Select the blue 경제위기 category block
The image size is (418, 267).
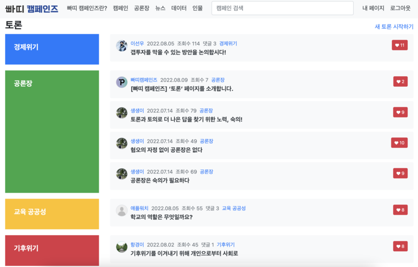tap(52, 49)
